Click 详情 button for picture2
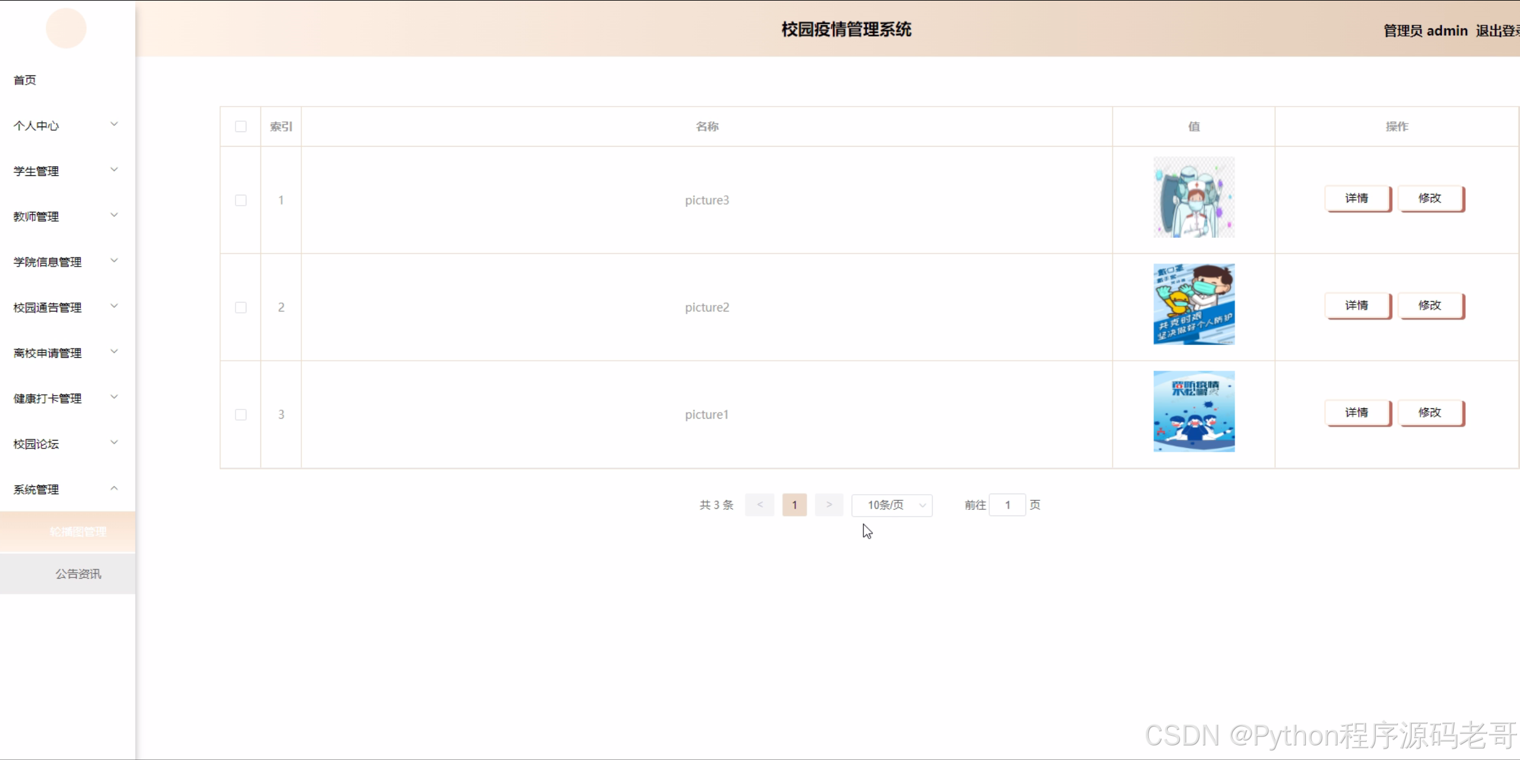This screenshot has height=760, width=1520. [x=1357, y=305]
